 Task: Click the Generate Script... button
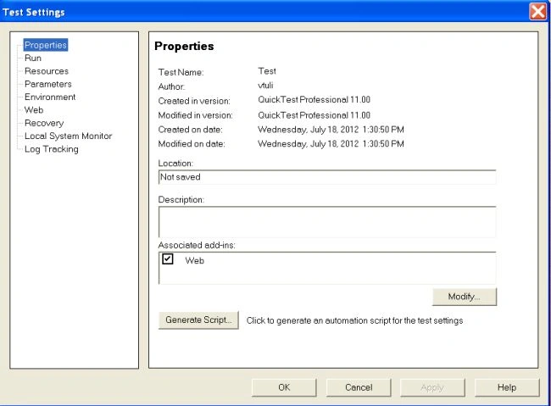point(198,320)
